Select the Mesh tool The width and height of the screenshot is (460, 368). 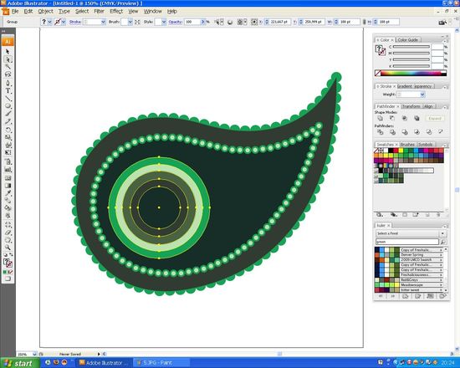pos(8,178)
